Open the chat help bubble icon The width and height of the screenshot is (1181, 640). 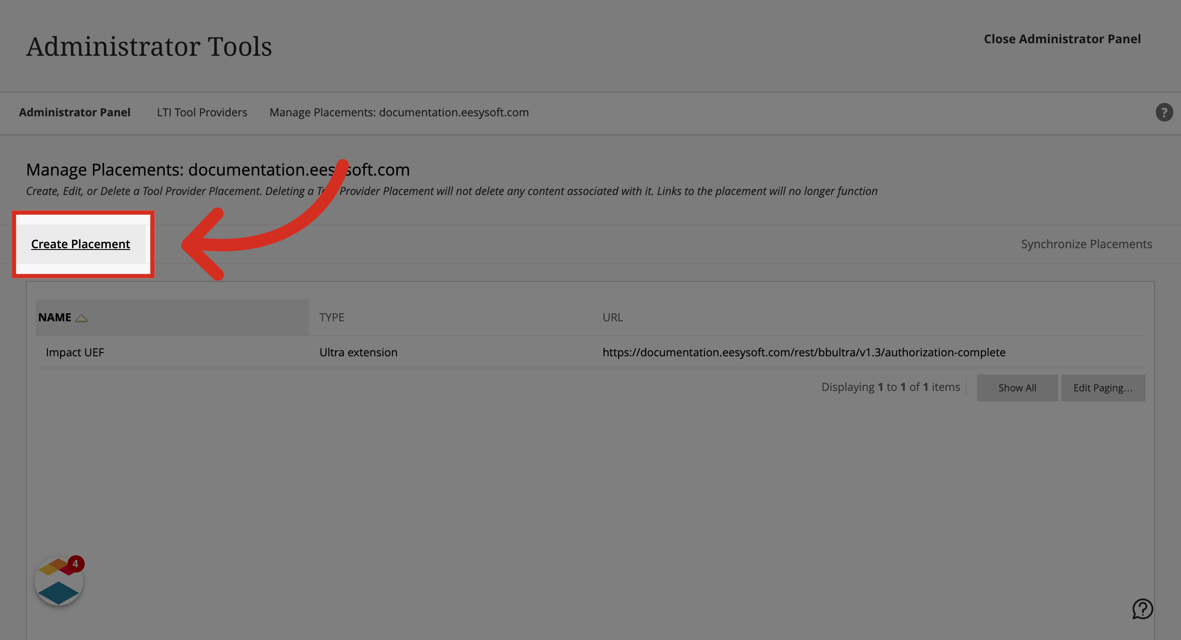click(x=1143, y=609)
